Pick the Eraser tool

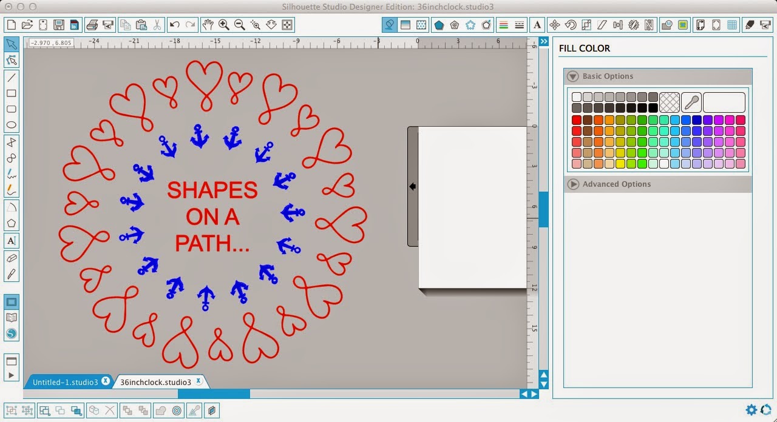click(12, 257)
